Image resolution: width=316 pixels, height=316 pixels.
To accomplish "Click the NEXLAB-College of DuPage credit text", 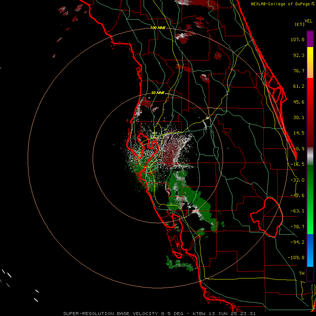I will tap(282, 4).
